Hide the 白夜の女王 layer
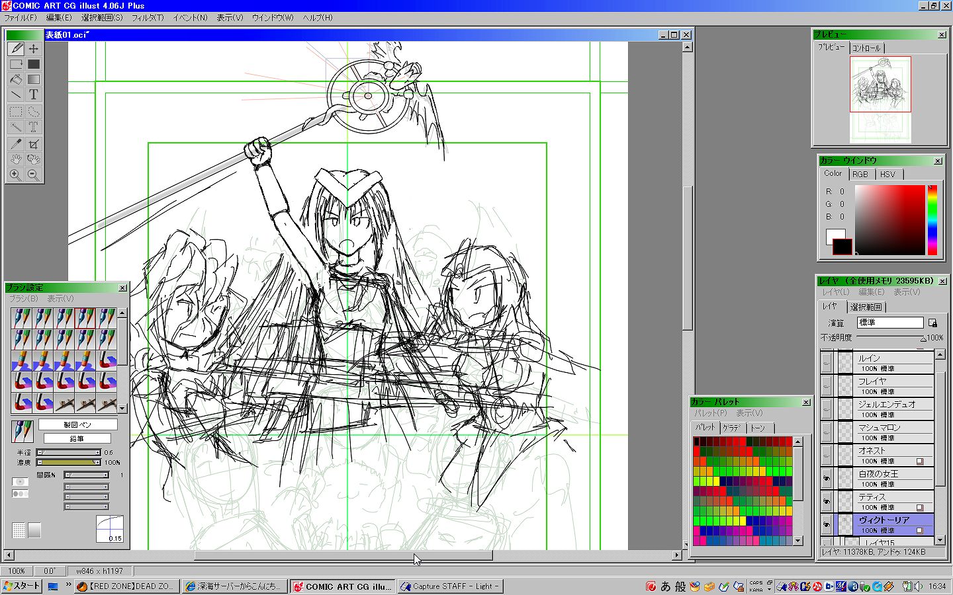The image size is (953, 595). point(827,479)
